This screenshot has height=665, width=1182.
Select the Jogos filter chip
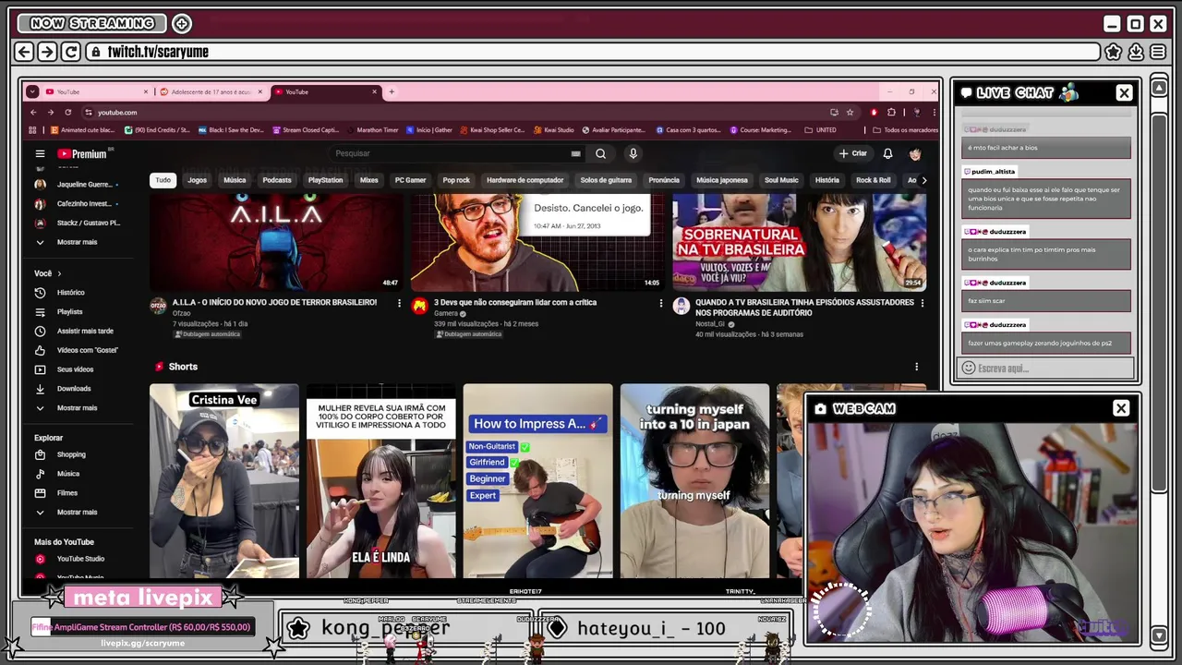(197, 180)
